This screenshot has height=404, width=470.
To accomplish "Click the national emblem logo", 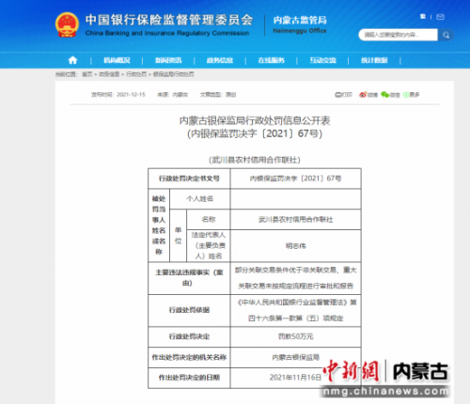I will 67,25.
